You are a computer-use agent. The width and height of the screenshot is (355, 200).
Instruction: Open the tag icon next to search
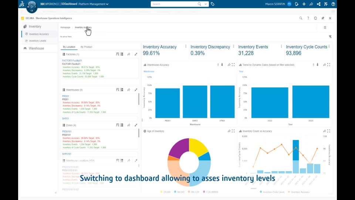click(x=212, y=4)
